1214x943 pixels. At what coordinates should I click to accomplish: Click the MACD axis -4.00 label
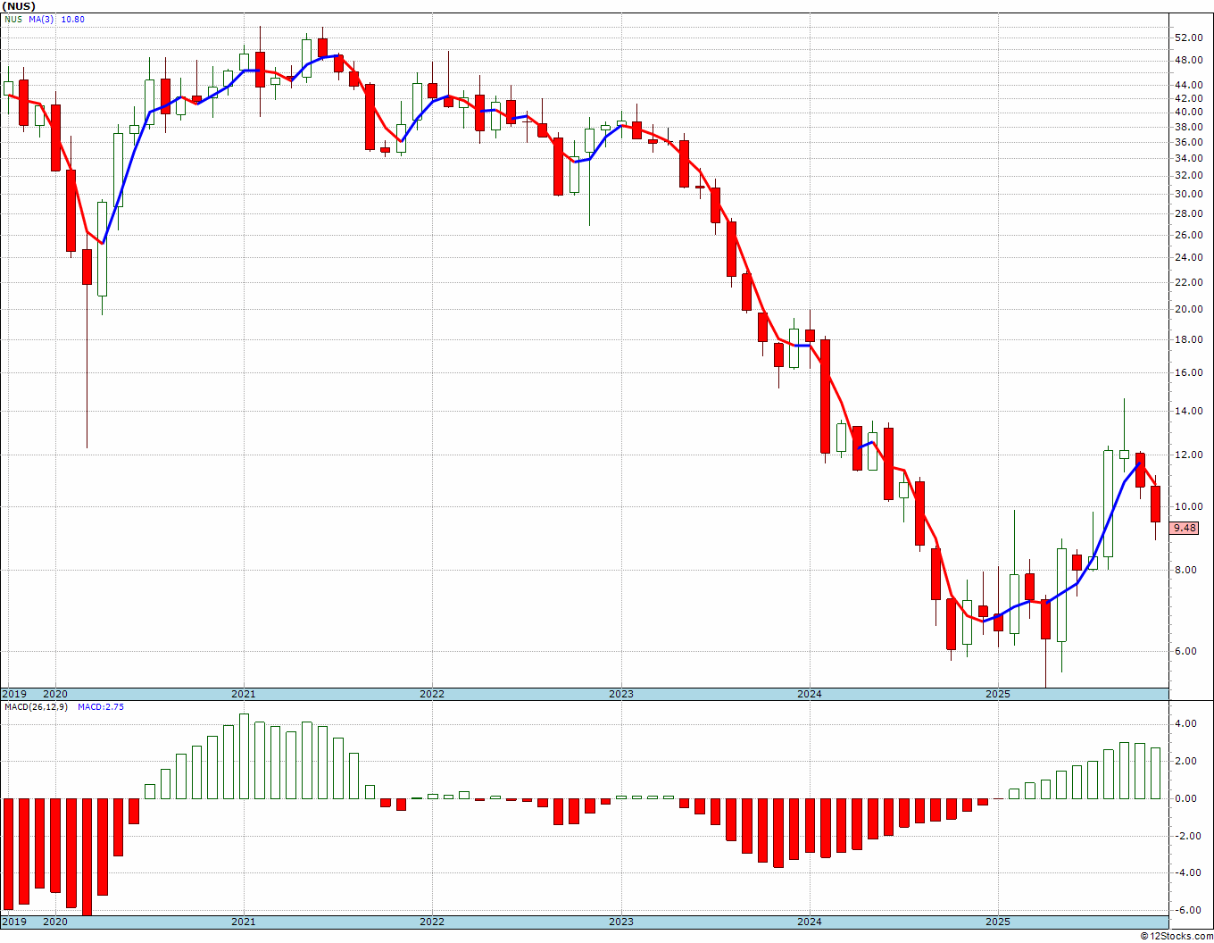click(1186, 873)
